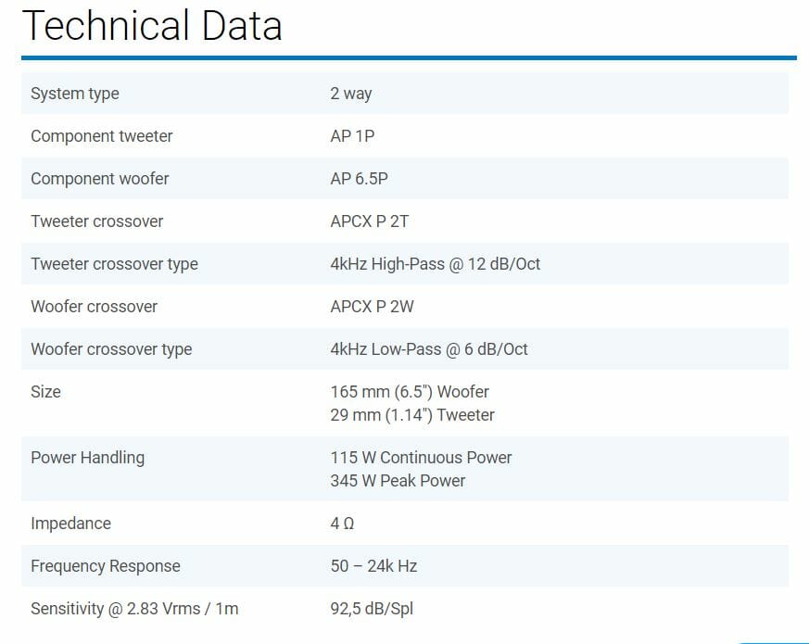Click the '2 way' value
This screenshot has height=644, width=809.
click(x=351, y=94)
